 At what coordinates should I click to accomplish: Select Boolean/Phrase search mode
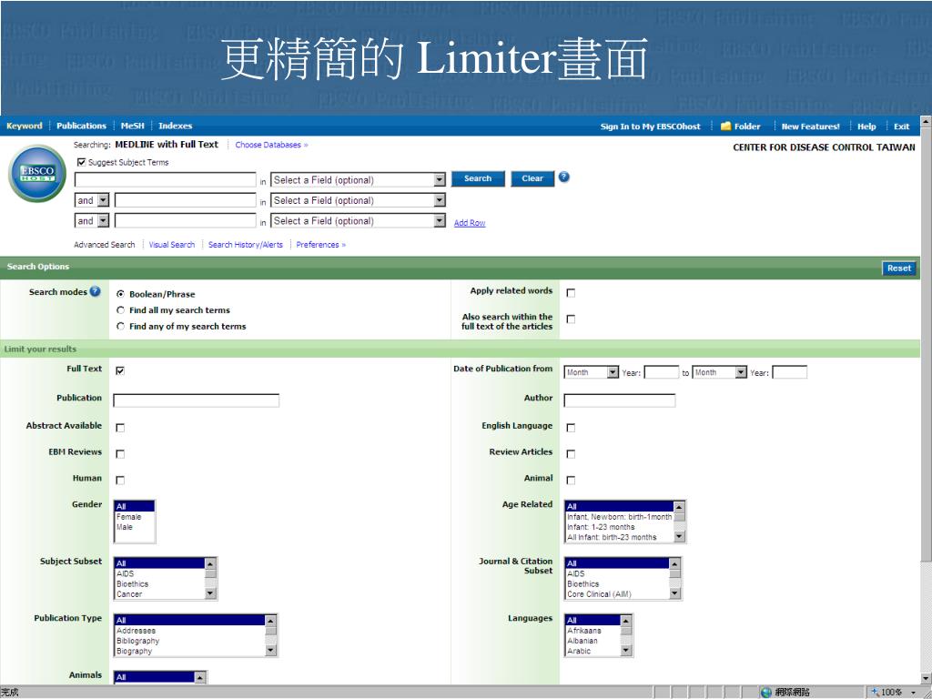(x=121, y=294)
